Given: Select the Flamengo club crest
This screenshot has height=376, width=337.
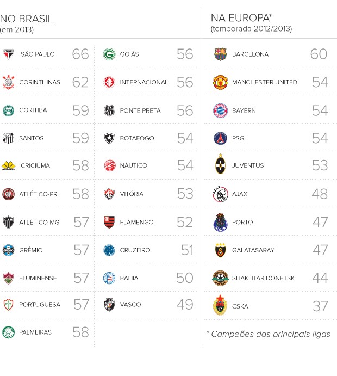Looking at the screenshot, I should pyautogui.click(x=109, y=222).
